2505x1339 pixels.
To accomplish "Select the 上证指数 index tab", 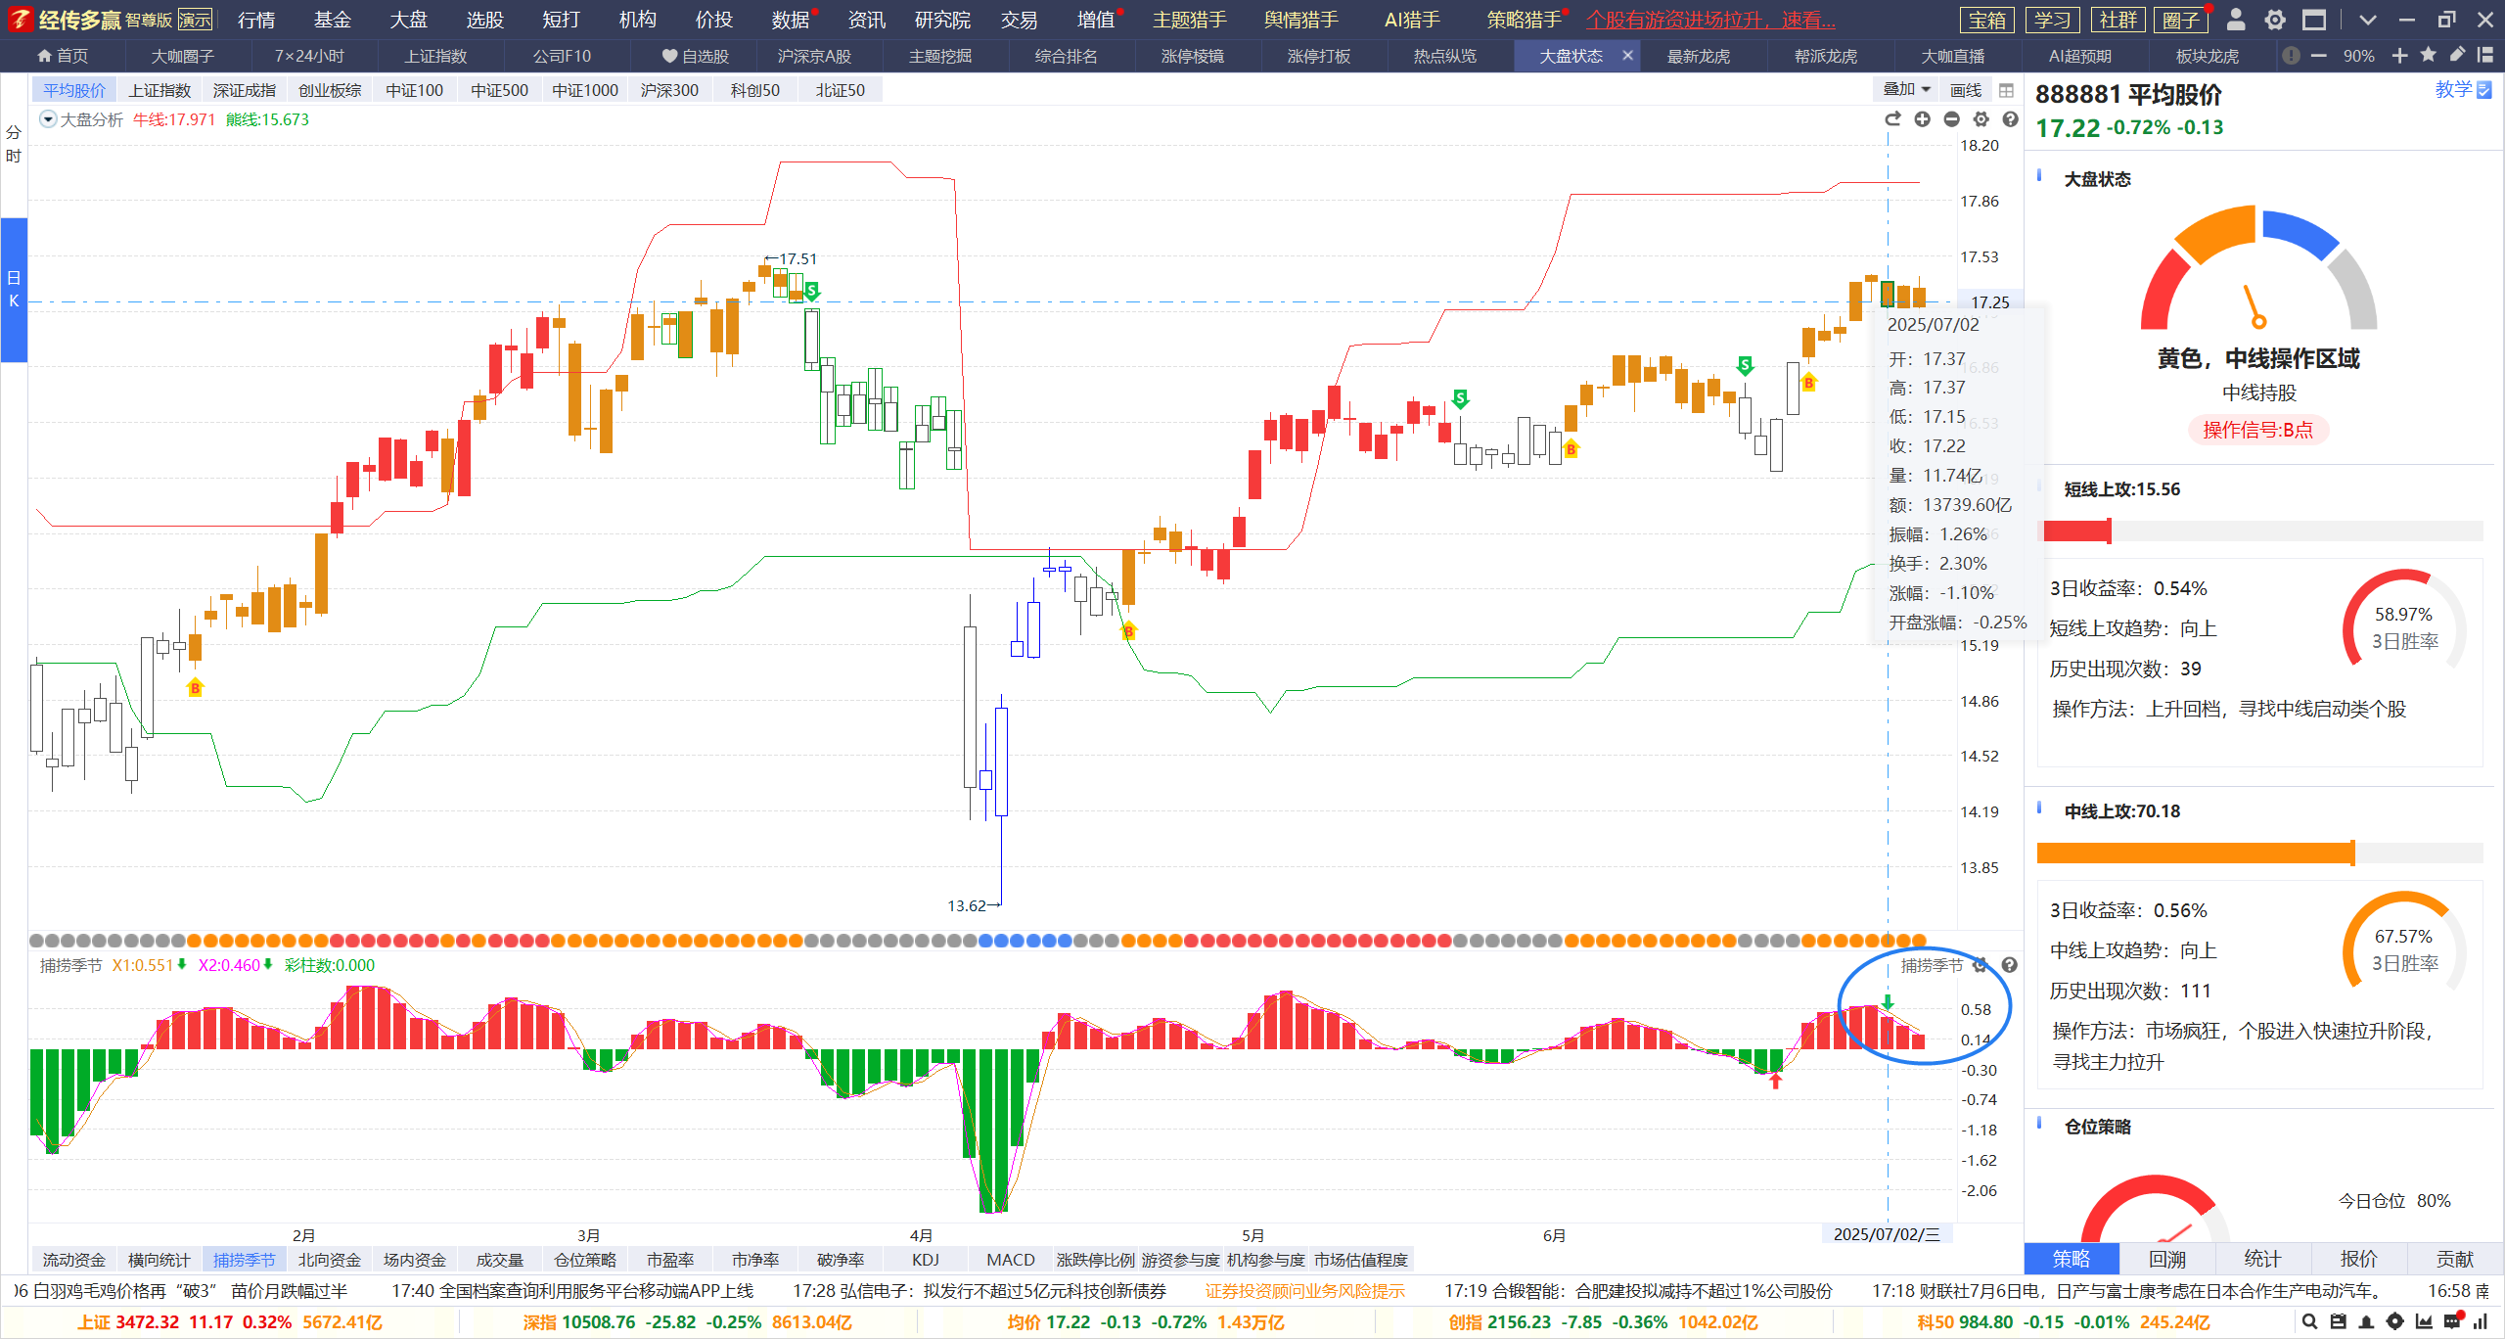I will coord(159,90).
